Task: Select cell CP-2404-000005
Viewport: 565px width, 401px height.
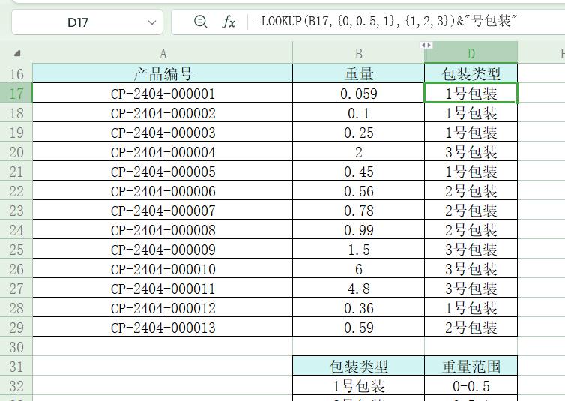Action: click(x=163, y=171)
